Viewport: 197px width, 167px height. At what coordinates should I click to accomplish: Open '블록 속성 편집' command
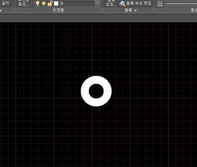(139, 3)
